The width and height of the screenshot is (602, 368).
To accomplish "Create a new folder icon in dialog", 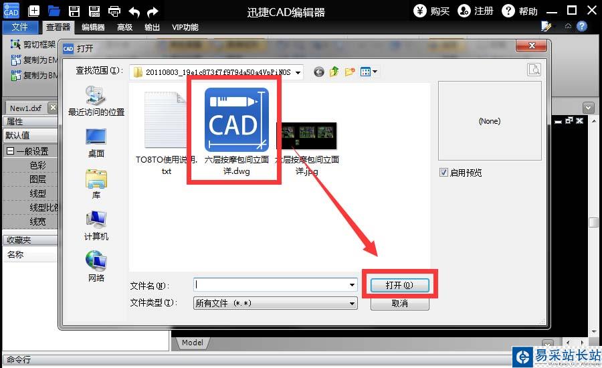I will click(x=350, y=72).
